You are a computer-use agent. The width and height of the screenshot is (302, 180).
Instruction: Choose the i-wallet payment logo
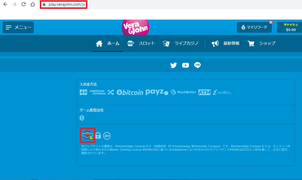(222, 92)
